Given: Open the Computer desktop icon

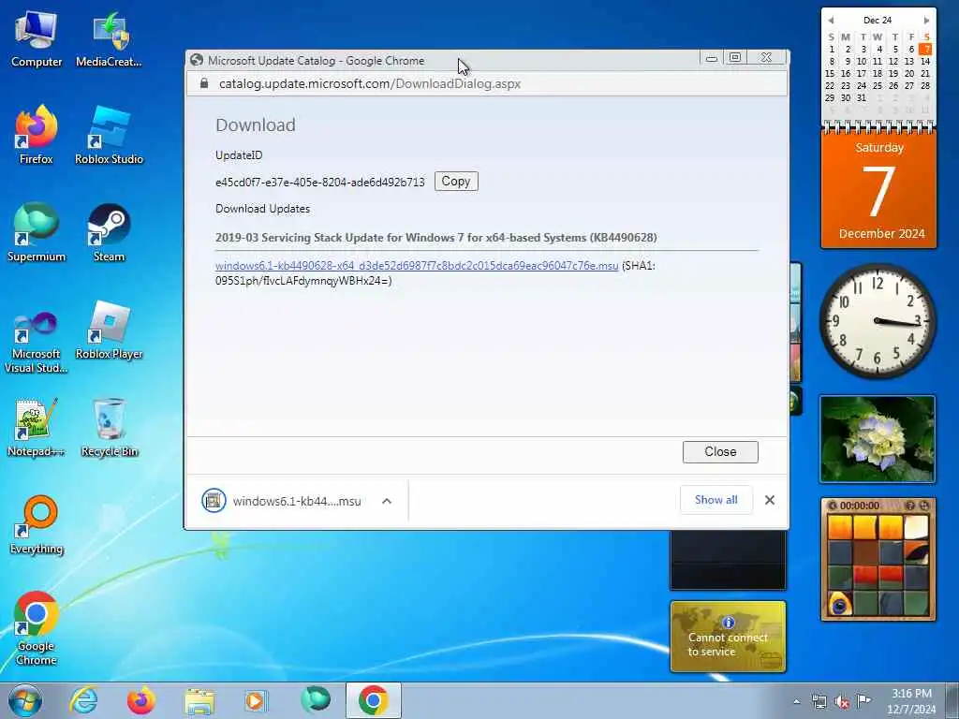Looking at the screenshot, I should pyautogui.click(x=37, y=39).
